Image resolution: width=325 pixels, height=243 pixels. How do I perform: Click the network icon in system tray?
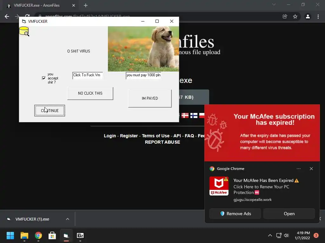click(x=279, y=235)
